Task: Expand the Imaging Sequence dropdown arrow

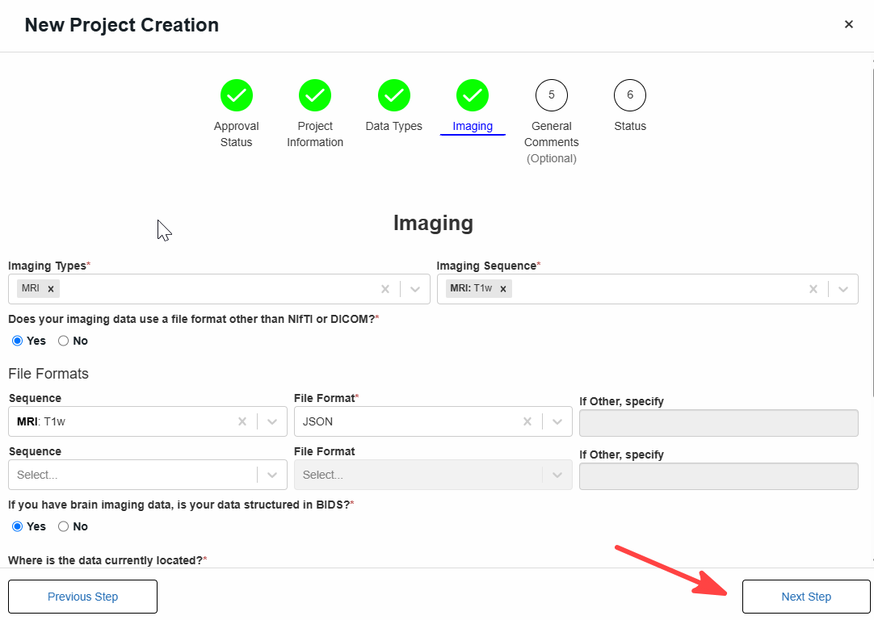Action: click(842, 288)
